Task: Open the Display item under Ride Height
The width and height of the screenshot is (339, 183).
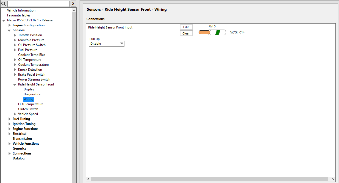Action: pyautogui.click(x=29, y=89)
